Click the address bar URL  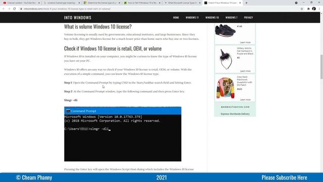point(67,9)
